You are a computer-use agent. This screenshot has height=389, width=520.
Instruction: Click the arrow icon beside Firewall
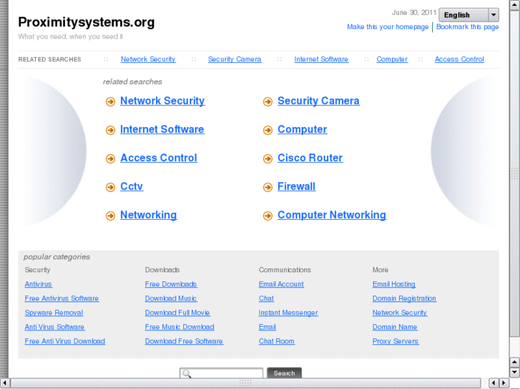point(268,188)
